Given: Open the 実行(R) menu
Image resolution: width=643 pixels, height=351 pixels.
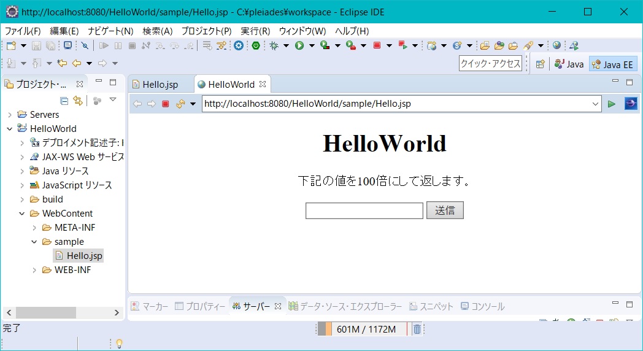Looking at the screenshot, I should pos(255,31).
